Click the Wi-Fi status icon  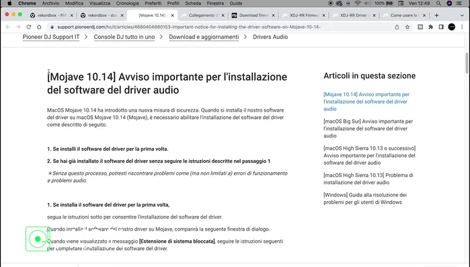[357, 3]
